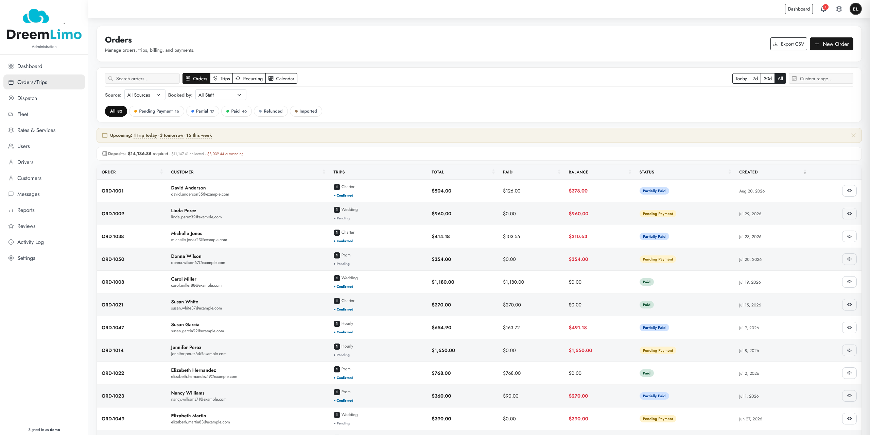The width and height of the screenshot is (870, 435).
Task: Click the DreemLimo cloud logo
Action: [36, 16]
